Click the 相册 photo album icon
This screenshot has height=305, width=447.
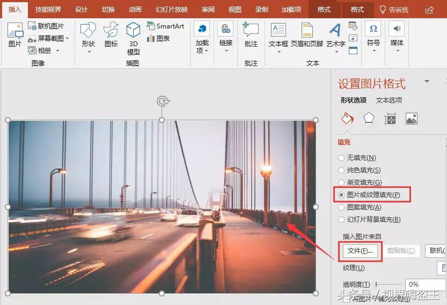[x=32, y=50]
